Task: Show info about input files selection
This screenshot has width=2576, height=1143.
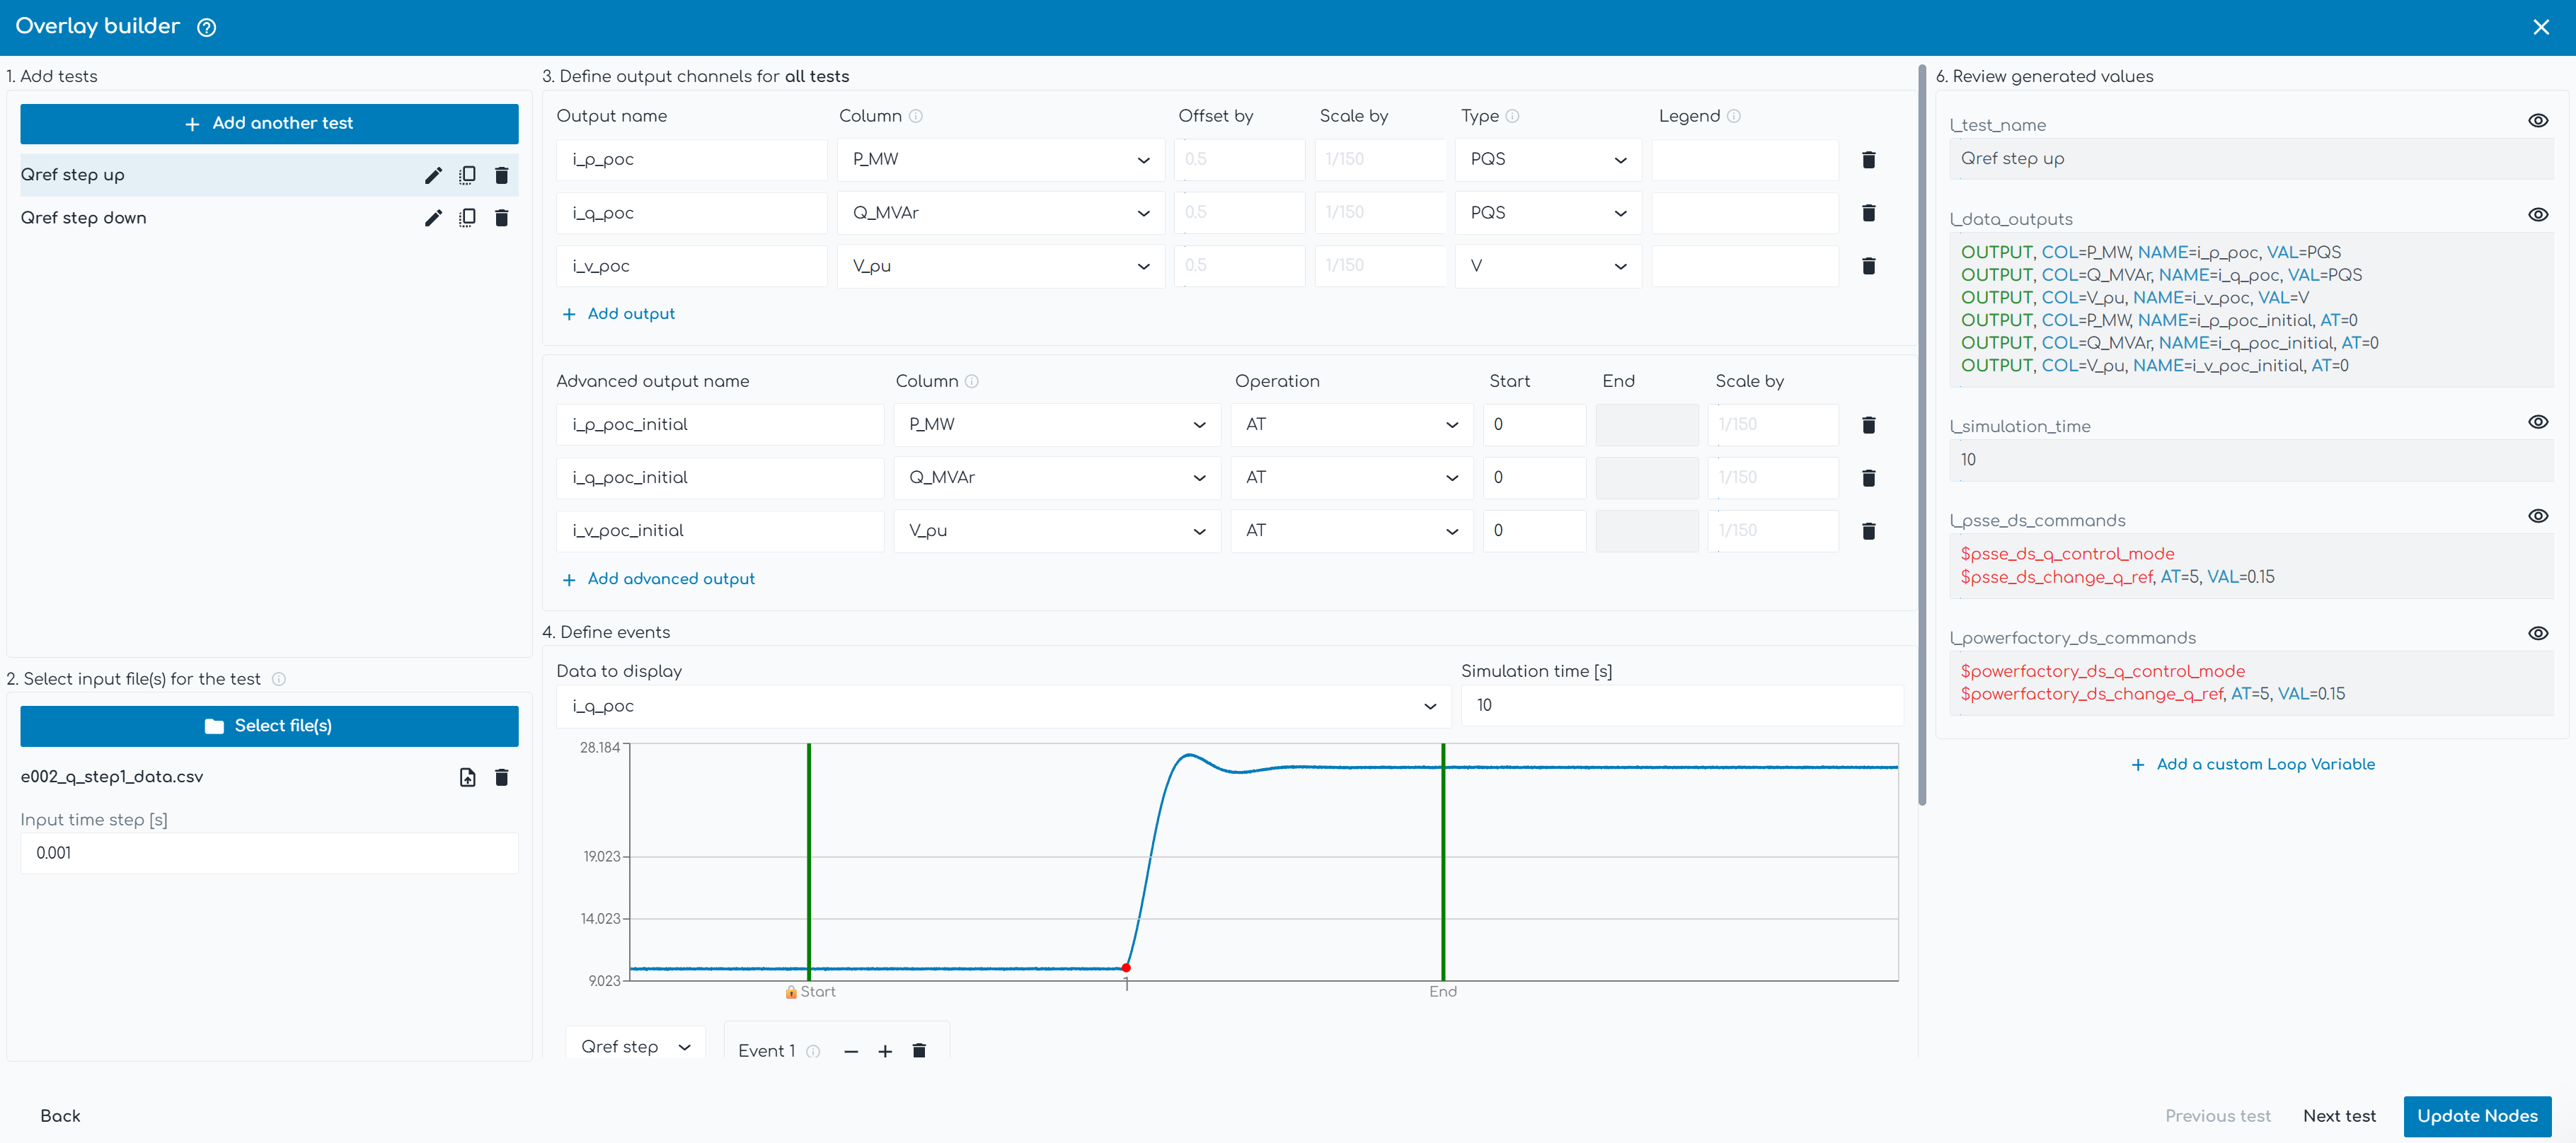Action: pos(279,680)
